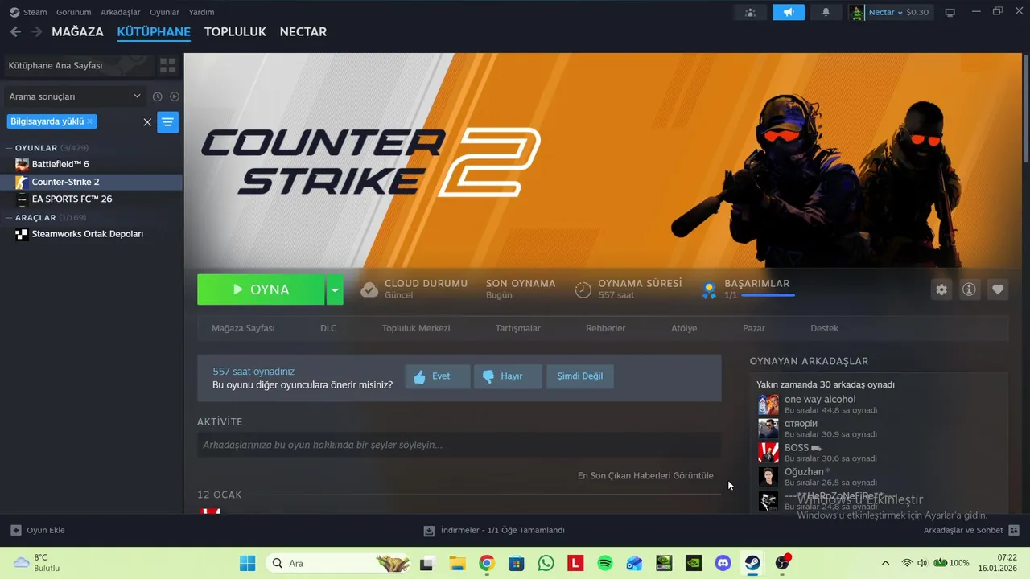Open Google Chrome from the Windows taskbar
Viewport: 1030px width, 579px height.
tap(487, 563)
